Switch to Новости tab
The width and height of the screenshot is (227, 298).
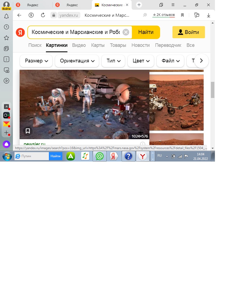point(140,45)
